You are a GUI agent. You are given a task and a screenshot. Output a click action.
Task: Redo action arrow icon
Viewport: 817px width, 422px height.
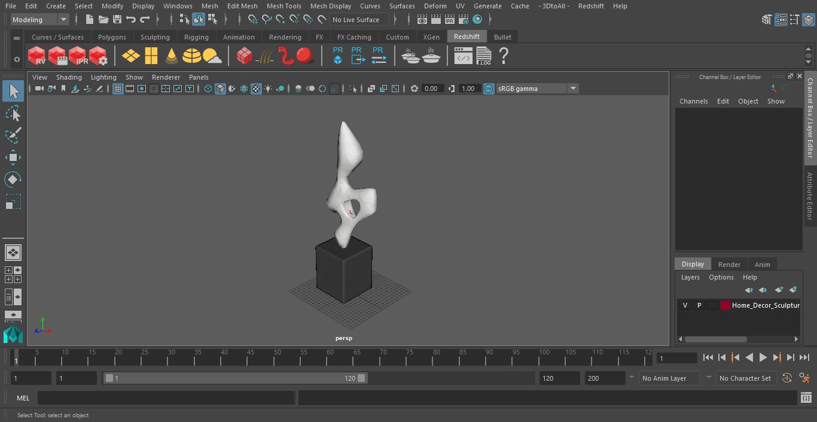(x=145, y=20)
